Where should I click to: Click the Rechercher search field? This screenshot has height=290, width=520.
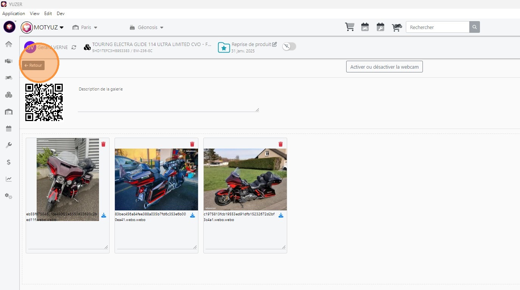(437, 27)
